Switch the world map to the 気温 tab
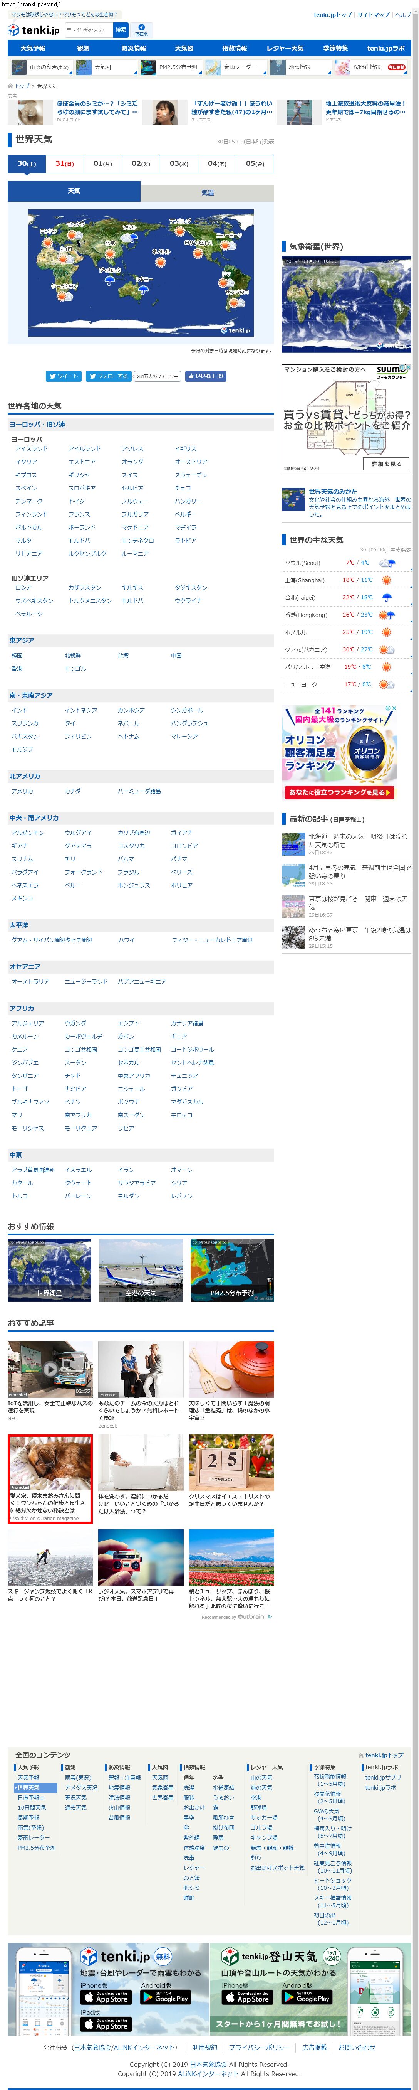Screen dimensions: 419x2090 pos(208,192)
